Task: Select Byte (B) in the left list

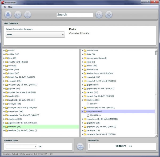Action: tap(12, 58)
